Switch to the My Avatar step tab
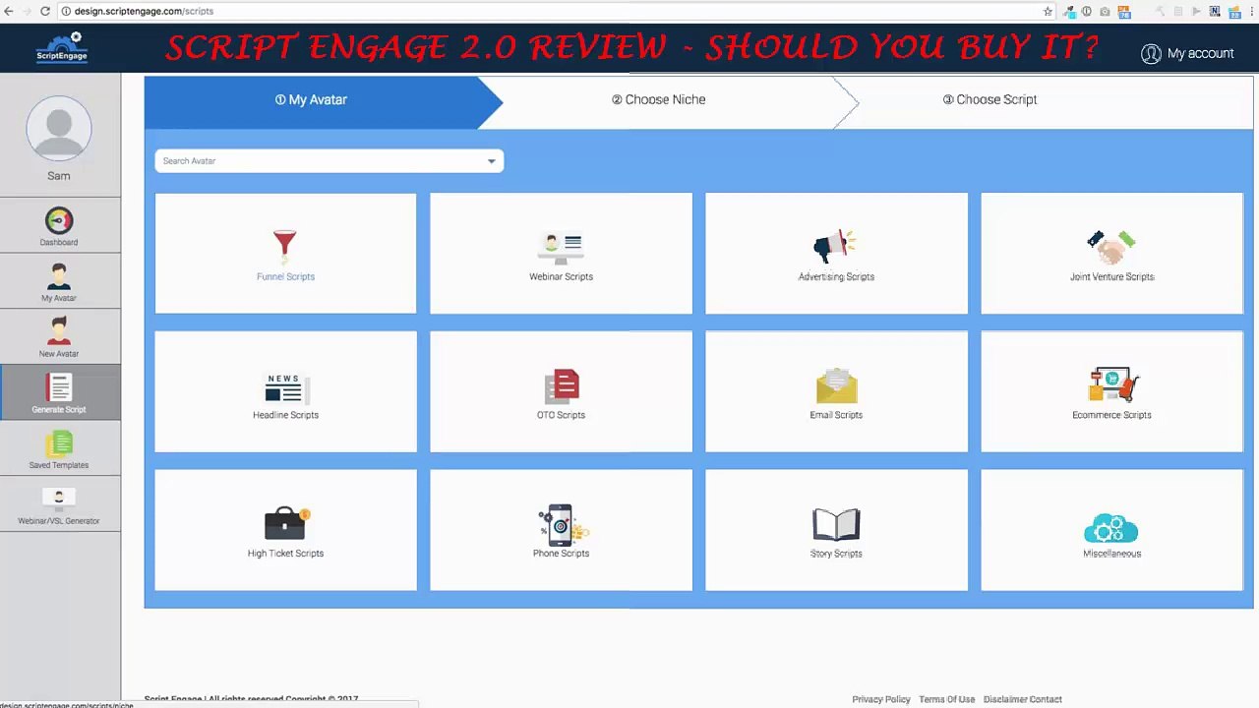The width and height of the screenshot is (1259, 708). 311,99
